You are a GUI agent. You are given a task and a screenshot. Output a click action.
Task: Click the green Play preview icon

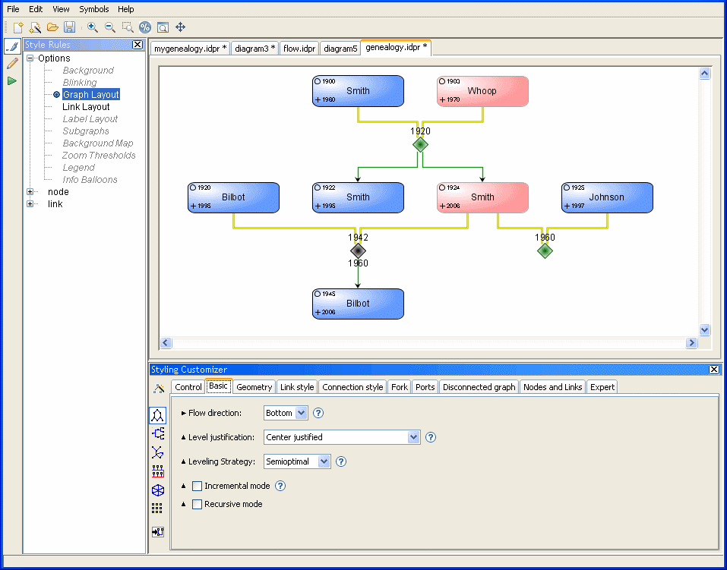tap(12, 80)
